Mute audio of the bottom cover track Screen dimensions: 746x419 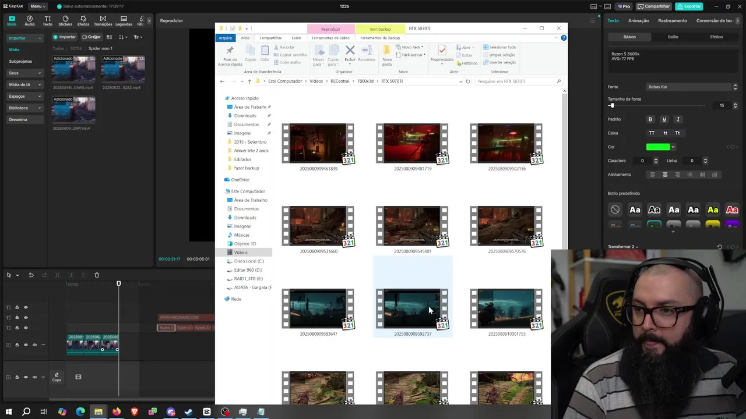coord(34,377)
